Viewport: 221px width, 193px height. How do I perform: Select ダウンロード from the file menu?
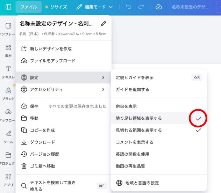[x=42, y=142]
